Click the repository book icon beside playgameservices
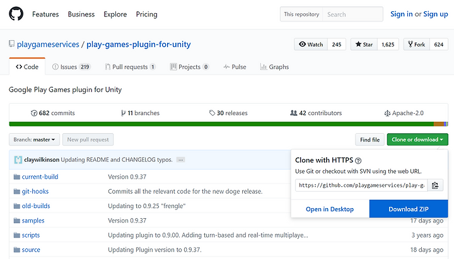The height and width of the screenshot is (259, 454). click(x=11, y=44)
